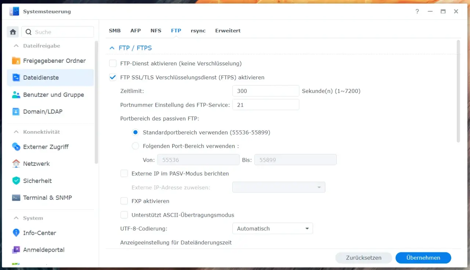This screenshot has height=270, width=470.
Task: Click the Anmeldeportal icon
Action: click(x=16, y=250)
